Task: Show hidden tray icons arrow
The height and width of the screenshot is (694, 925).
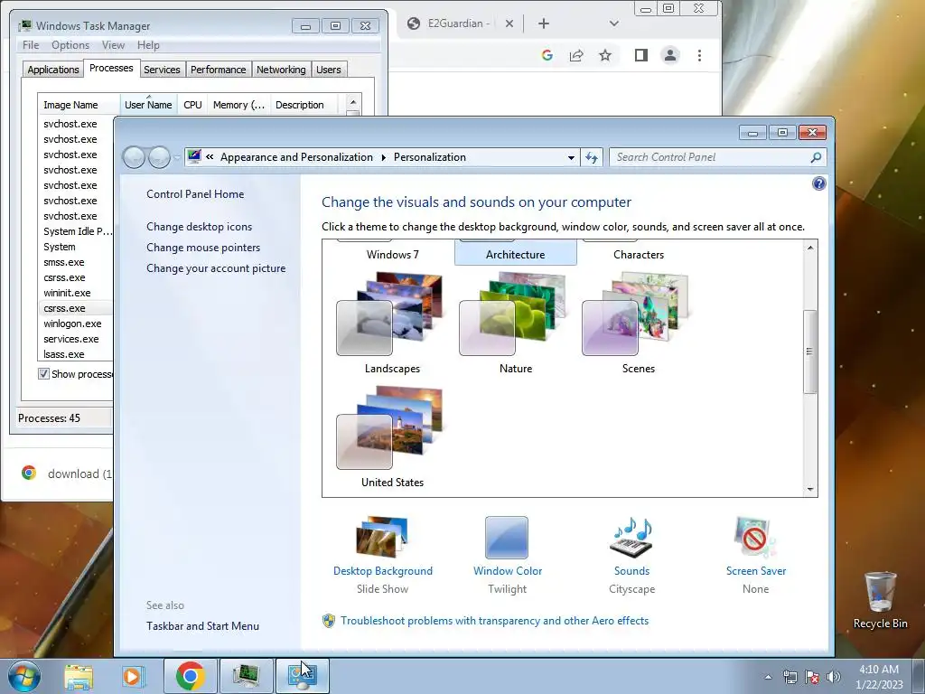Action: 768,677
